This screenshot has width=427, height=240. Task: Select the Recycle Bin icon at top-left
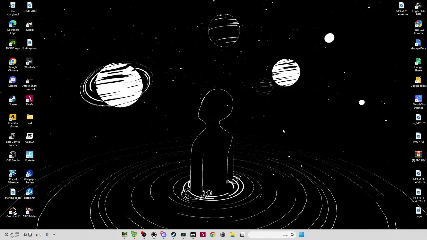pyautogui.click(x=13, y=9)
